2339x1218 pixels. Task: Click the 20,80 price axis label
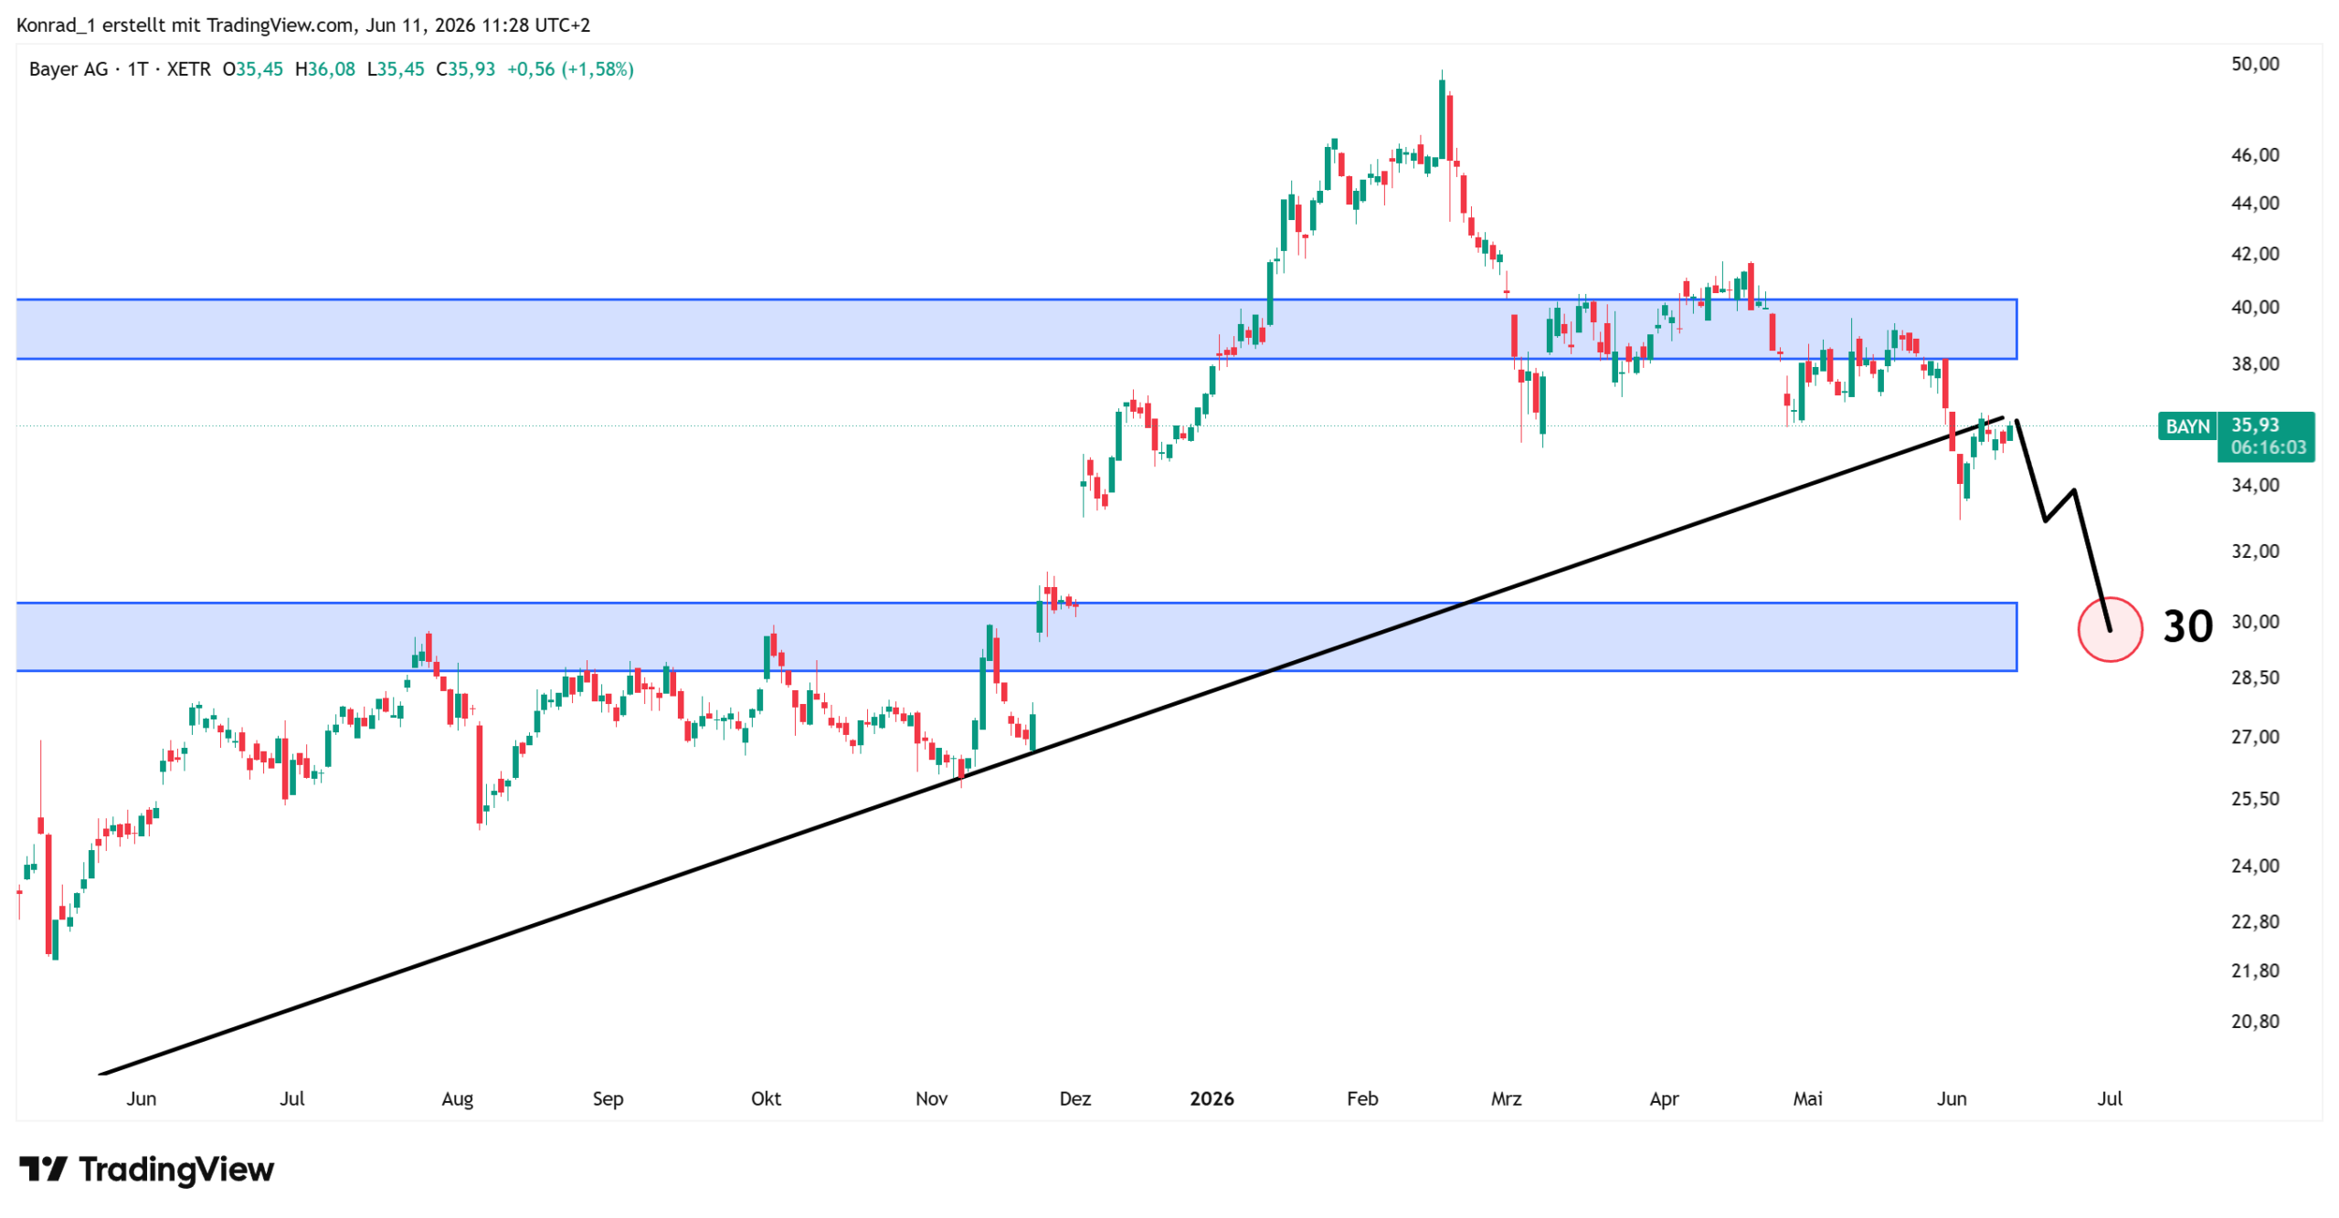2255,1022
